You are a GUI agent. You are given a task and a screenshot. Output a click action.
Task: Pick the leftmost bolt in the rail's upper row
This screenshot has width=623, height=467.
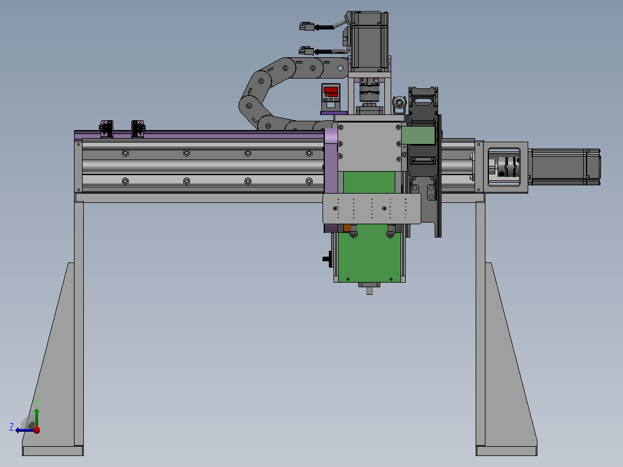pos(125,153)
